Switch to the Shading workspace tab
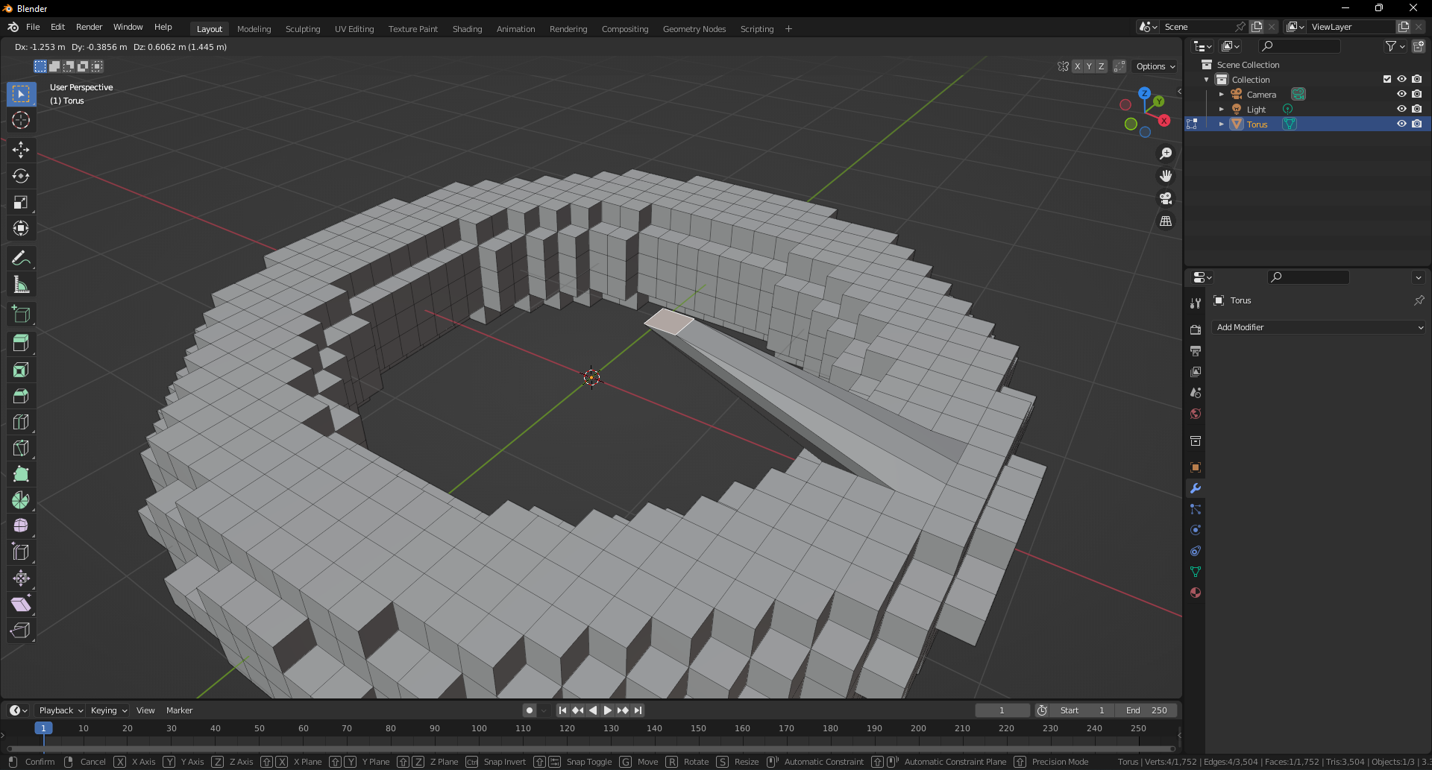1432x770 pixels. pos(467,29)
